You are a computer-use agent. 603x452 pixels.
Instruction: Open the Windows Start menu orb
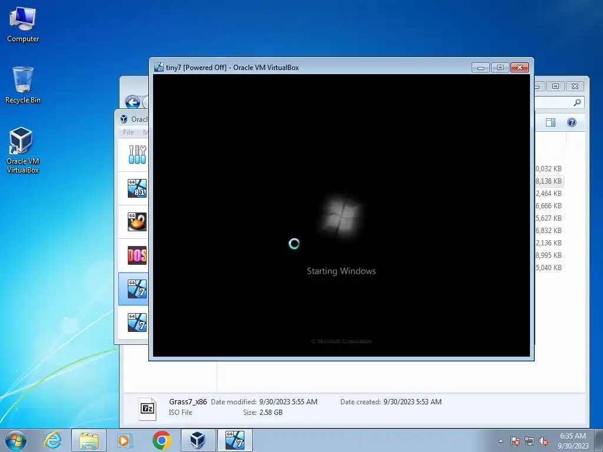coord(16,440)
